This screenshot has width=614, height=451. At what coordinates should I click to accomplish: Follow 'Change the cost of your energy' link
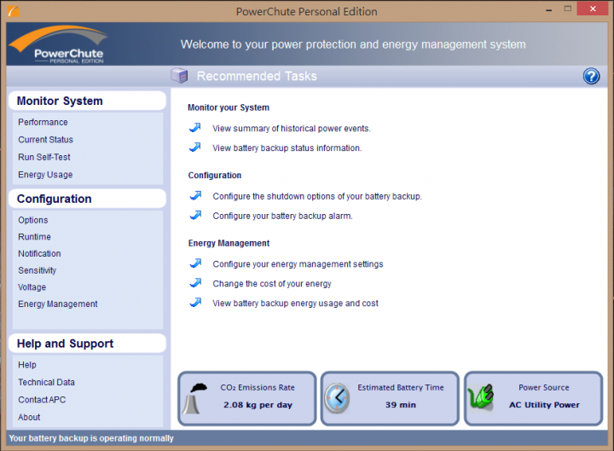pos(272,283)
